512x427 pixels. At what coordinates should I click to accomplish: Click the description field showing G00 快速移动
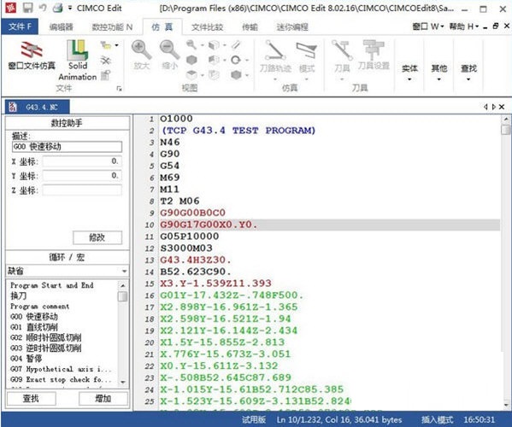67,147
